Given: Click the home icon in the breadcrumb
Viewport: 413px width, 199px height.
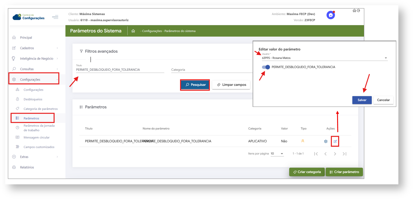Looking at the screenshot, I should [x=133, y=31].
